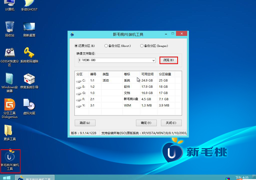Open the Windows Start button
Image resolution: width=256 pixels, height=180 pixels.
pyautogui.click(x=7, y=178)
